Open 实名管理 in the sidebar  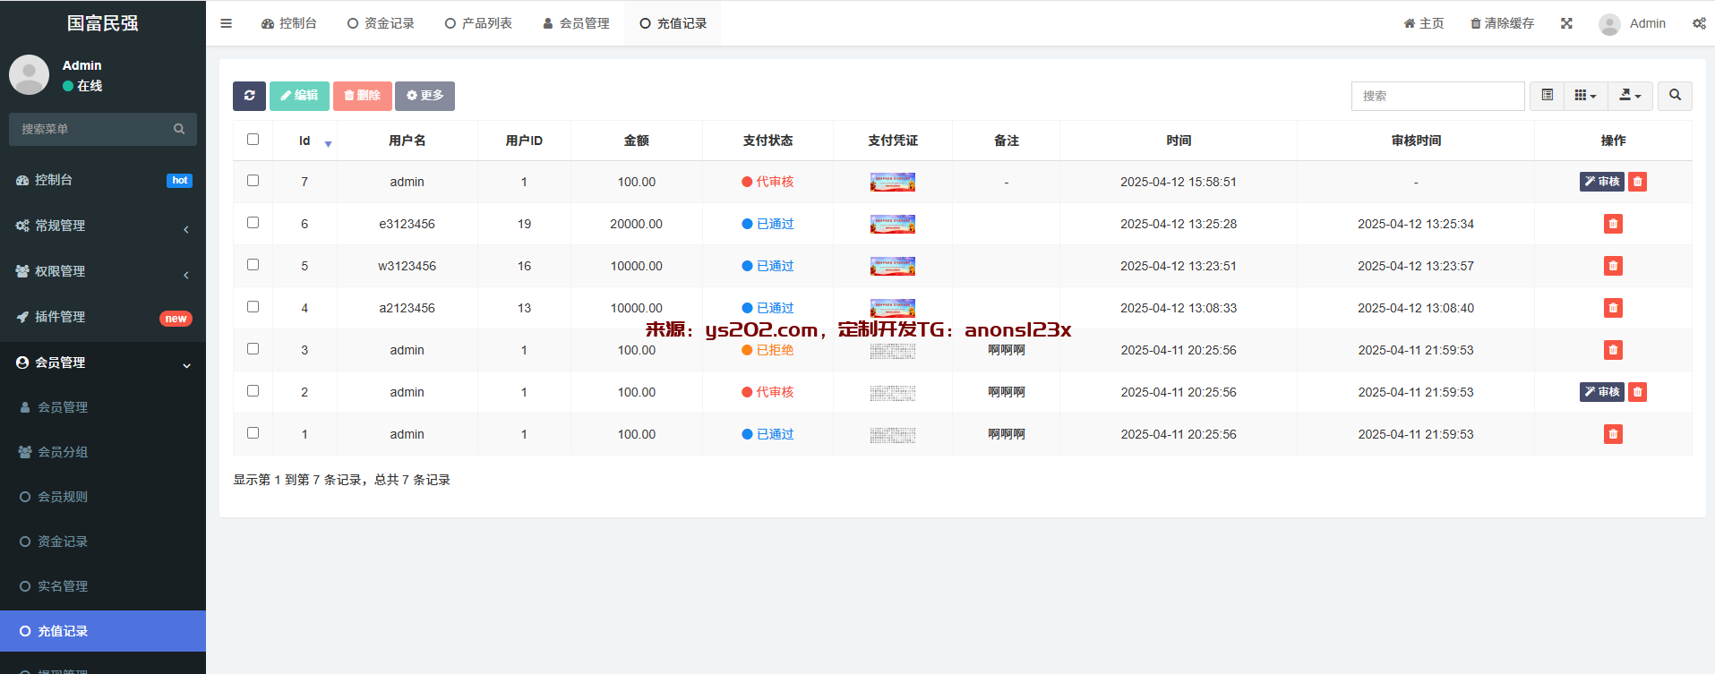click(63, 586)
